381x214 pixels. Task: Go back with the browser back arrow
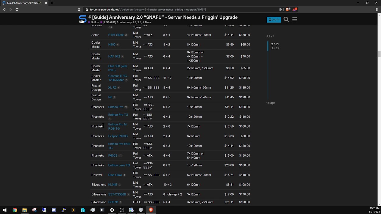(4, 10)
